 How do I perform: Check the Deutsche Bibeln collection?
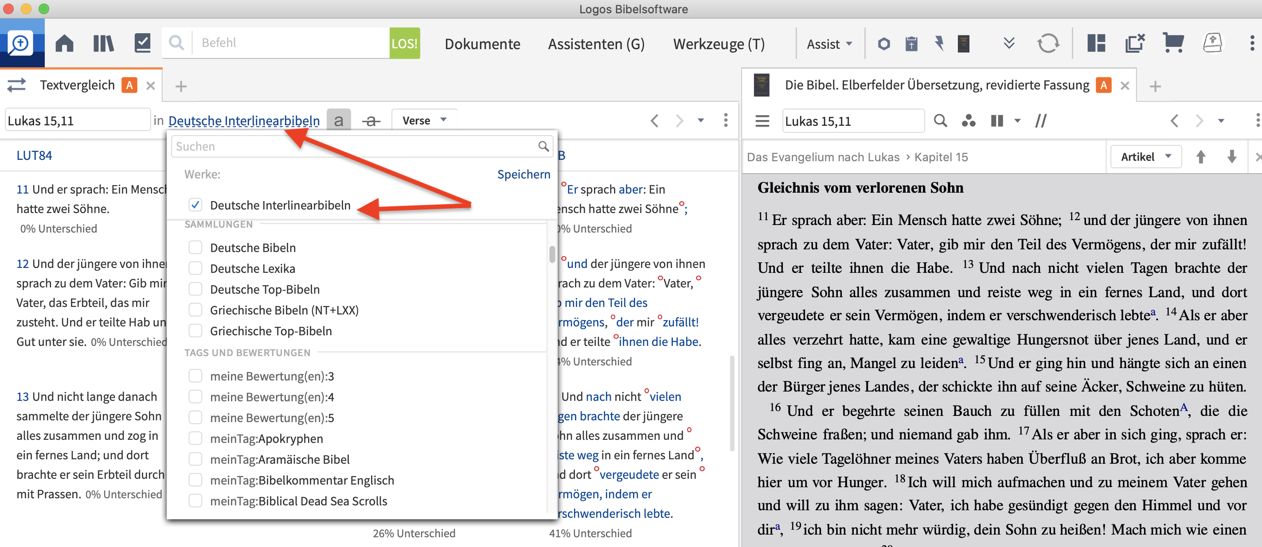[195, 247]
